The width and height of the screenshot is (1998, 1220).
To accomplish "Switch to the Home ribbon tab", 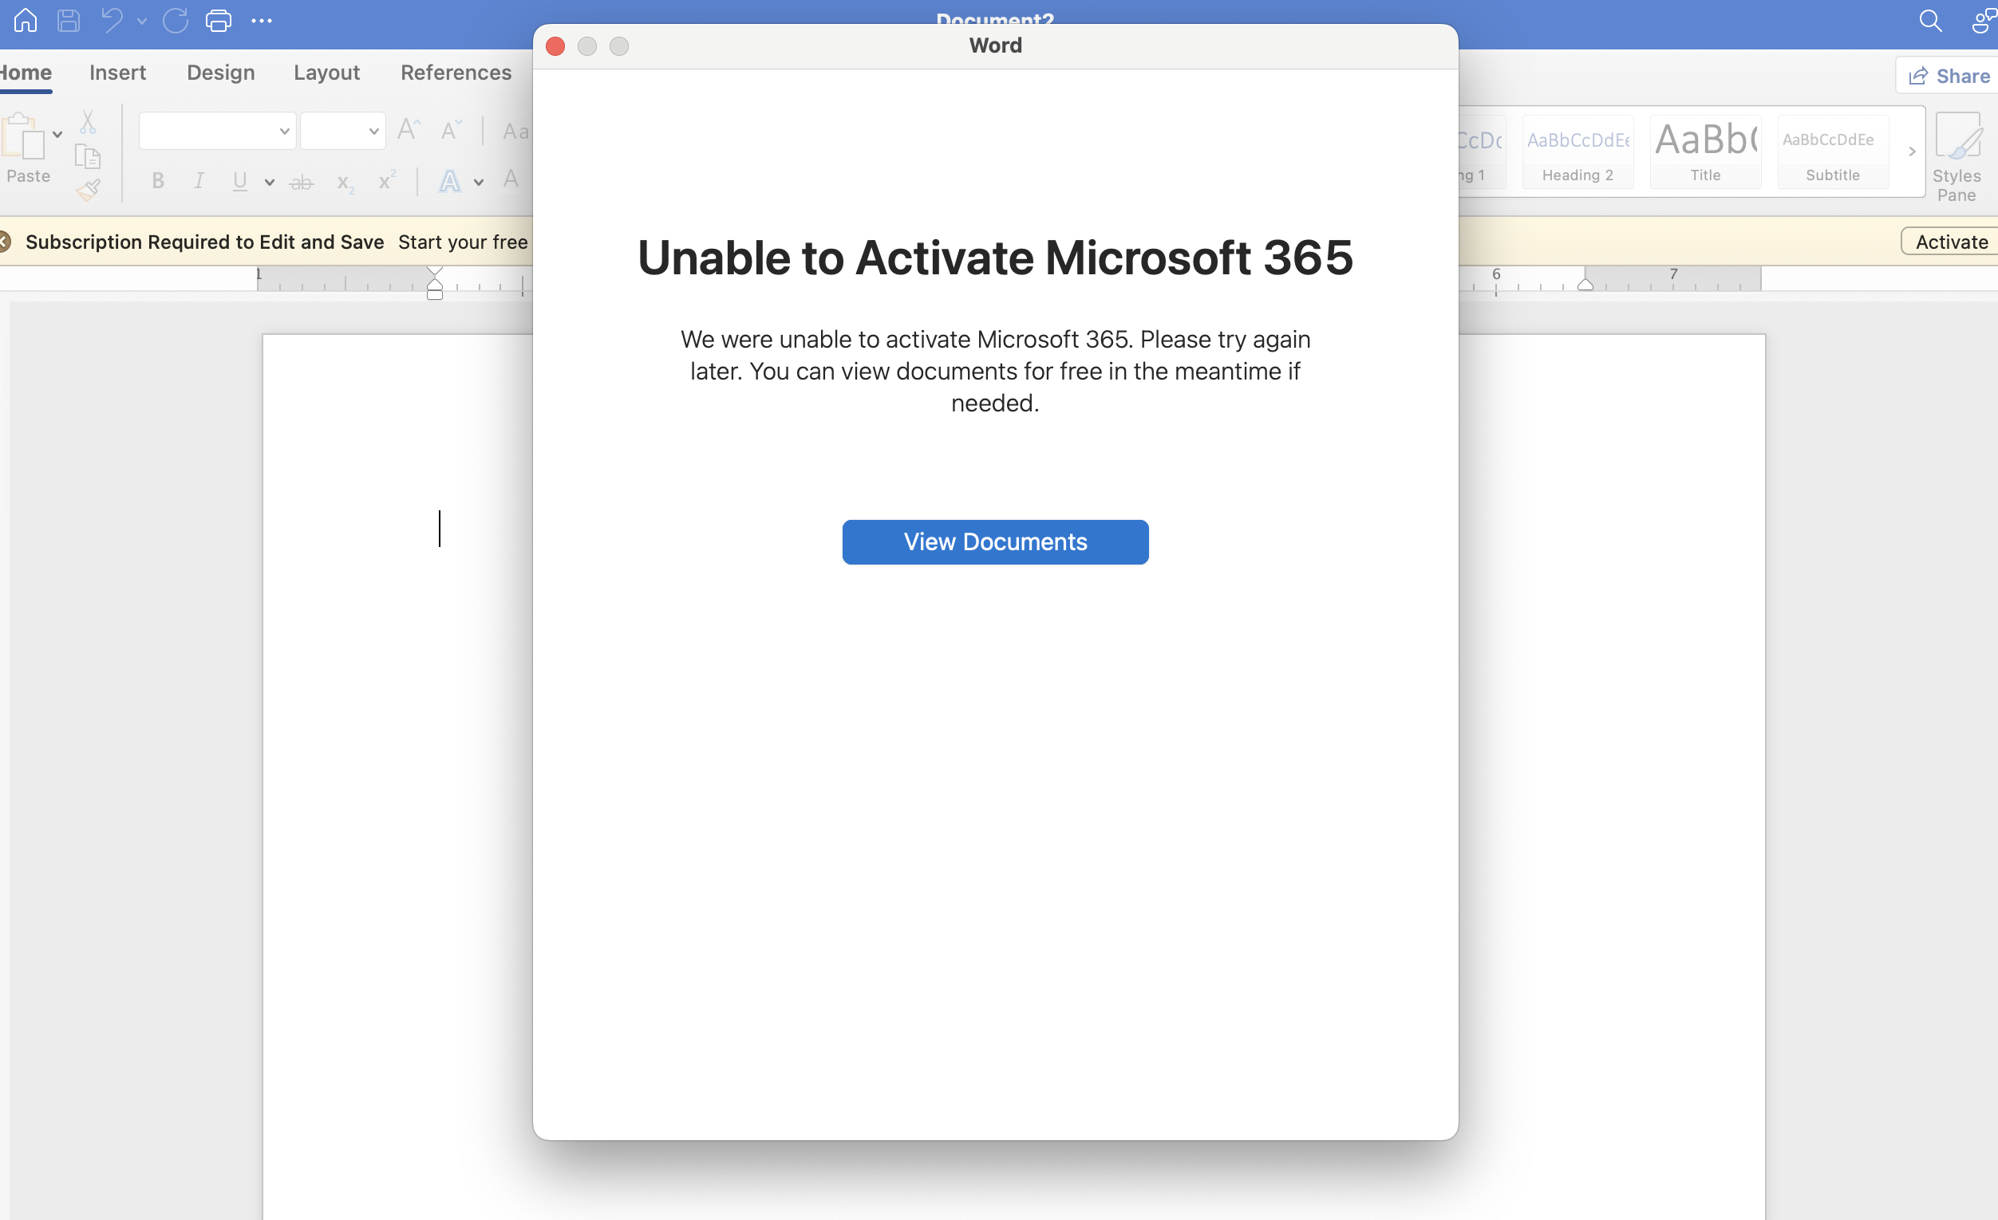I will (26, 73).
